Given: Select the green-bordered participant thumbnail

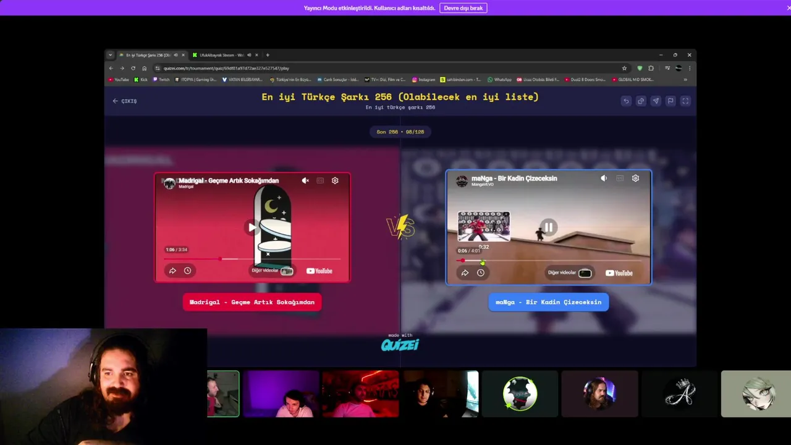Looking at the screenshot, I should pos(223,394).
